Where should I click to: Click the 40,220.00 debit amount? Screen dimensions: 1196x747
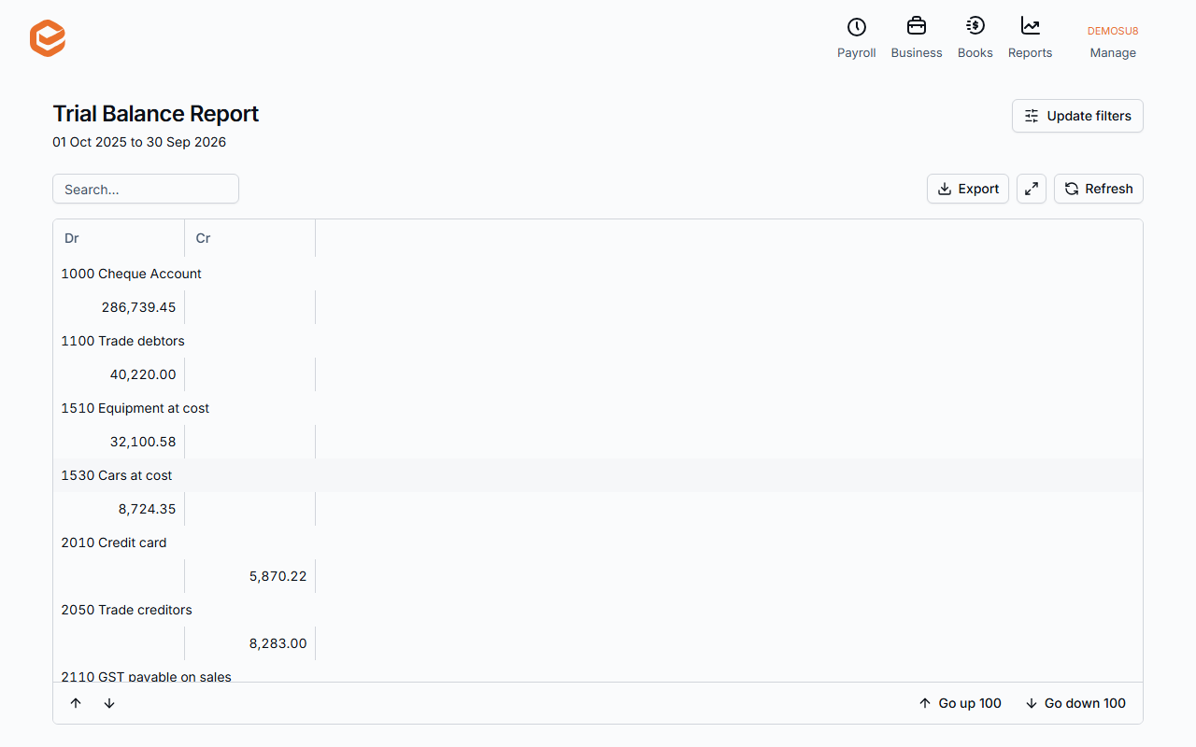(x=143, y=374)
